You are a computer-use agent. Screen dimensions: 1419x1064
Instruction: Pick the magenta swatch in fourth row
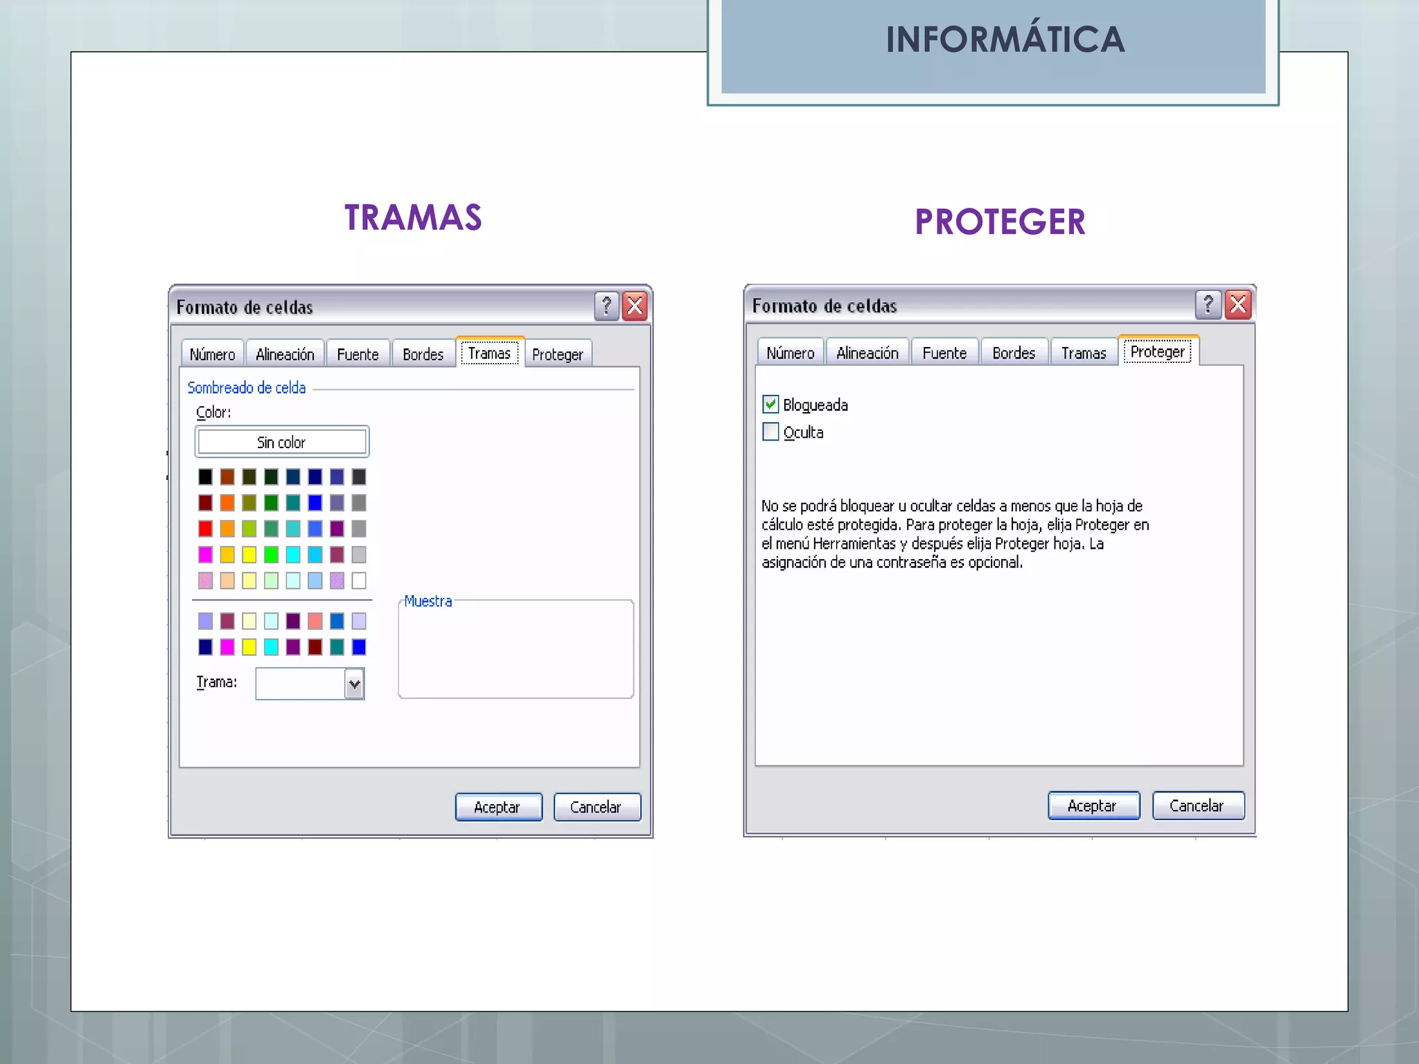pos(206,555)
